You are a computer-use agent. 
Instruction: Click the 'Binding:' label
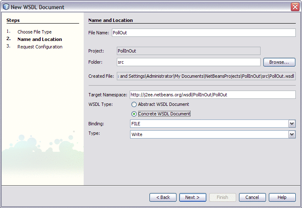pos(96,124)
